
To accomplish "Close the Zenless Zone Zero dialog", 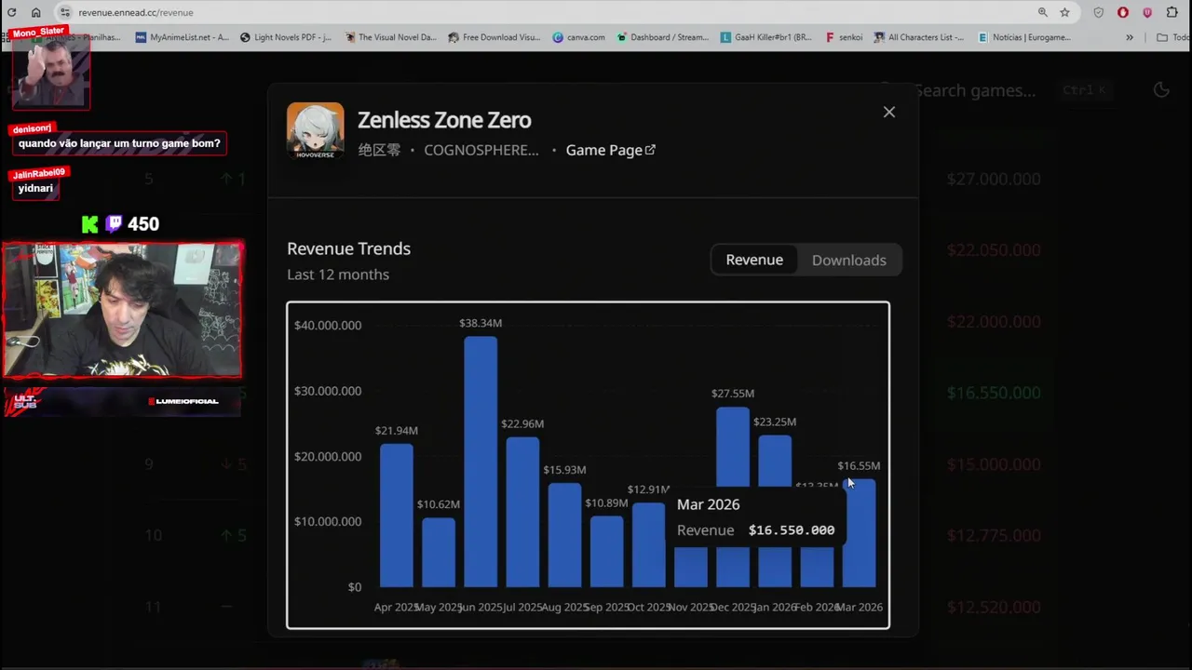I will click(889, 112).
